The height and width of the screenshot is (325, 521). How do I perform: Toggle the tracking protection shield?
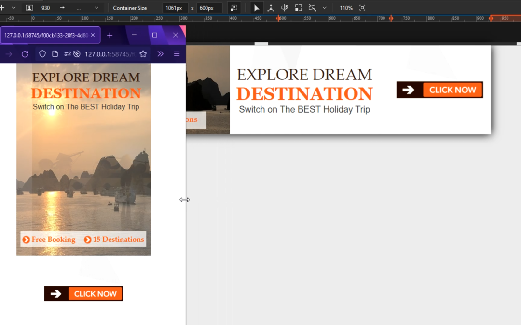(42, 54)
